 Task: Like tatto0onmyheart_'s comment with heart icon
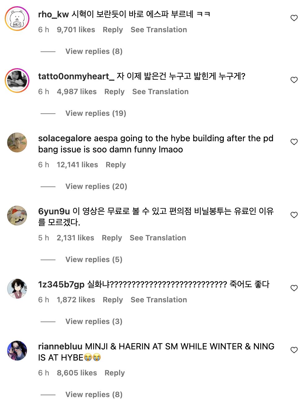[294, 80]
